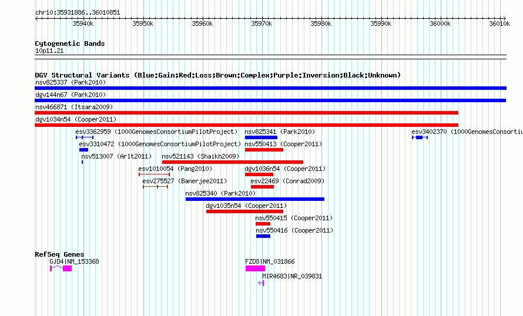The width and height of the screenshot is (523, 316).
Task: Click the 10p11.21 band label
Action: (49, 51)
